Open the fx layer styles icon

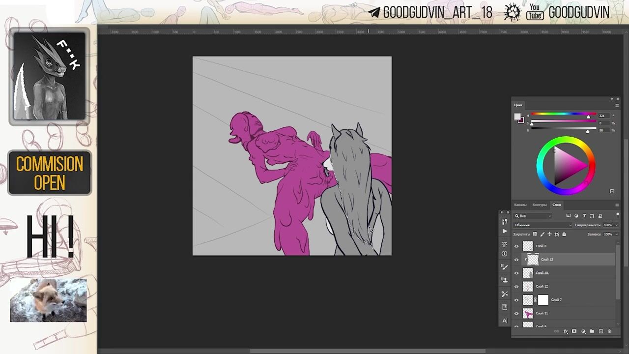point(565,331)
